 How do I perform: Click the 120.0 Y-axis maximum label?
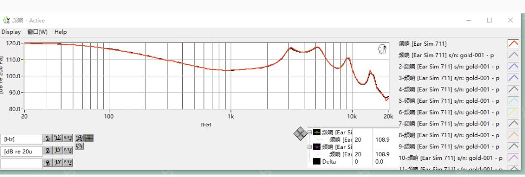click(x=13, y=43)
